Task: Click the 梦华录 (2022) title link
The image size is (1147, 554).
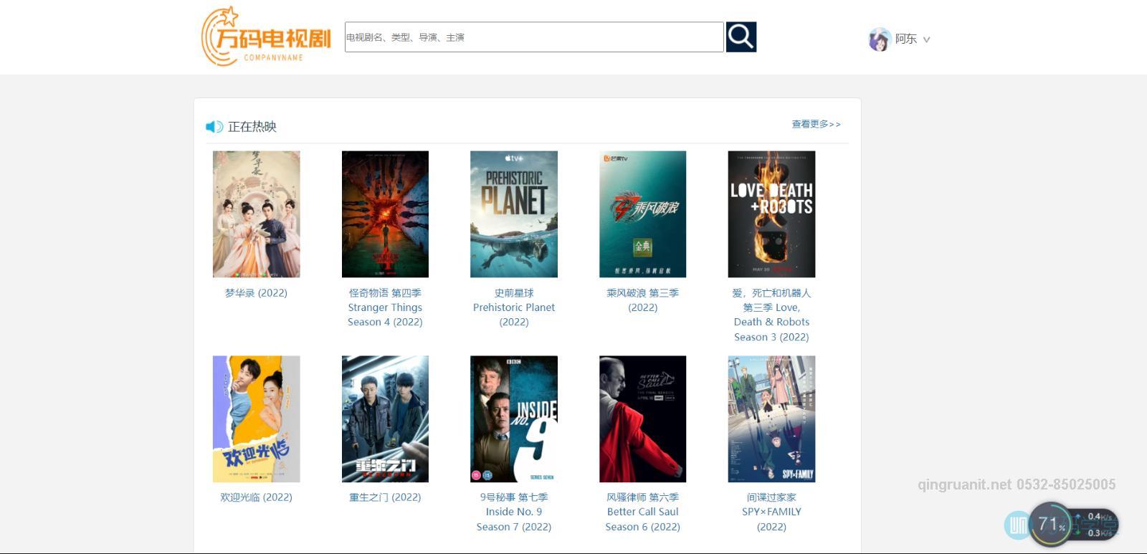Action: coord(256,293)
